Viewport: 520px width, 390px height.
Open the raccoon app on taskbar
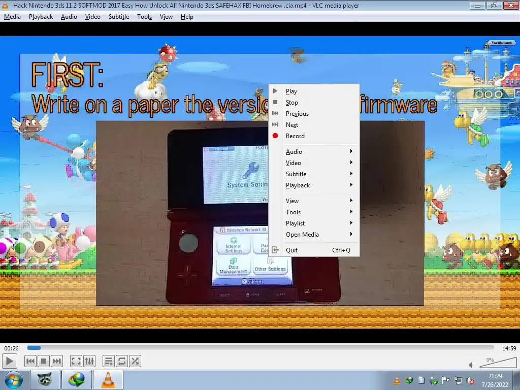click(x=45, y=380)
